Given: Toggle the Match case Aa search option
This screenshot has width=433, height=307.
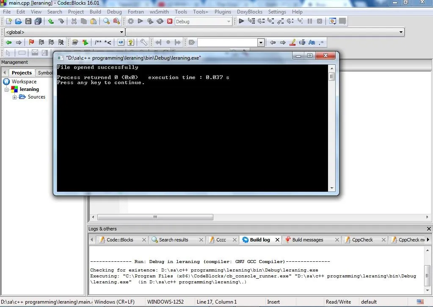Looking at the screenshot, I should [x=312, y=42].
